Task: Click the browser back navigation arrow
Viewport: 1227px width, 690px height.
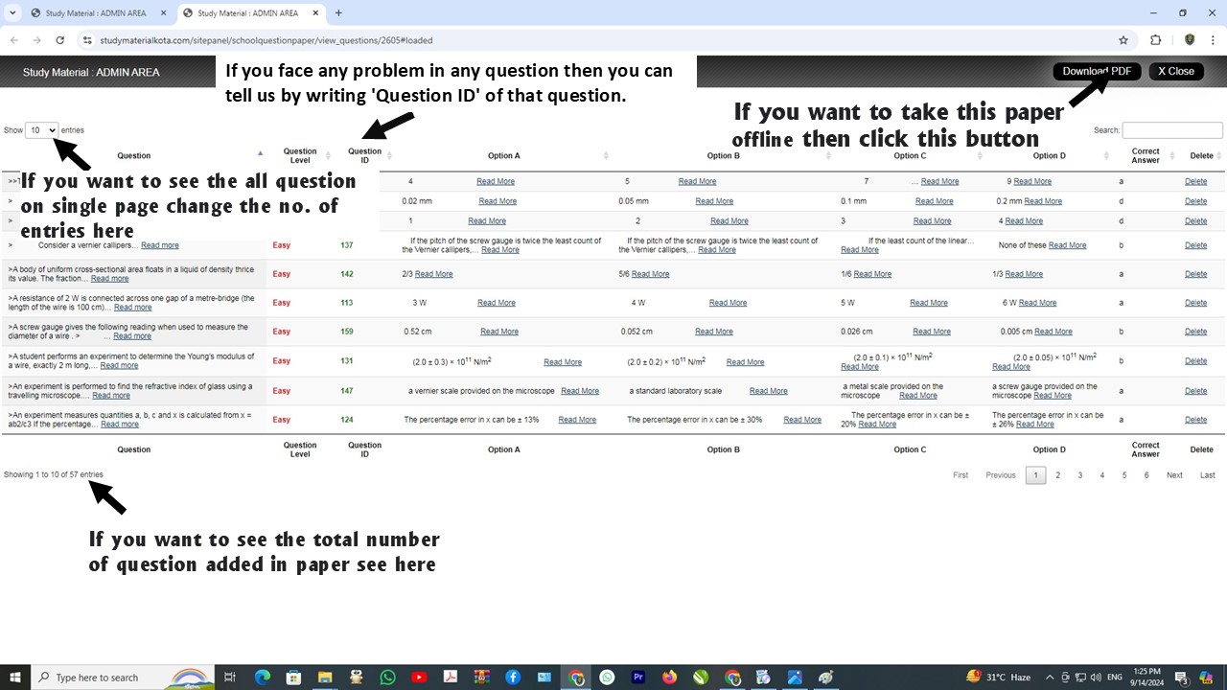Action: [x=13, y=40]
